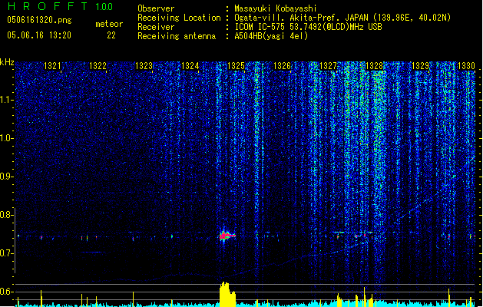Click time marker 1330

point(466,66)
